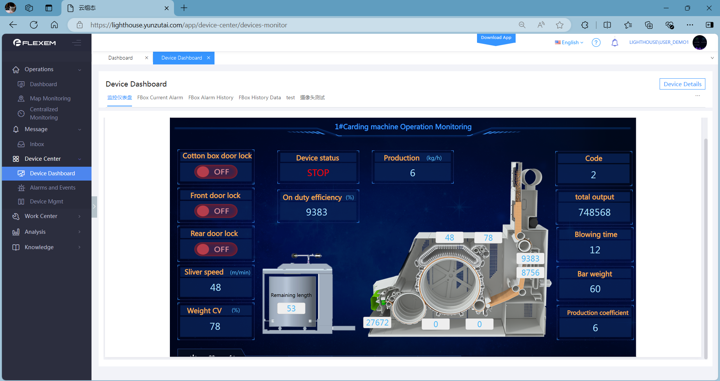Click the total output value 748568
Image resolution: width=720 pixels, height=381 pixels.
pos(594,212)
